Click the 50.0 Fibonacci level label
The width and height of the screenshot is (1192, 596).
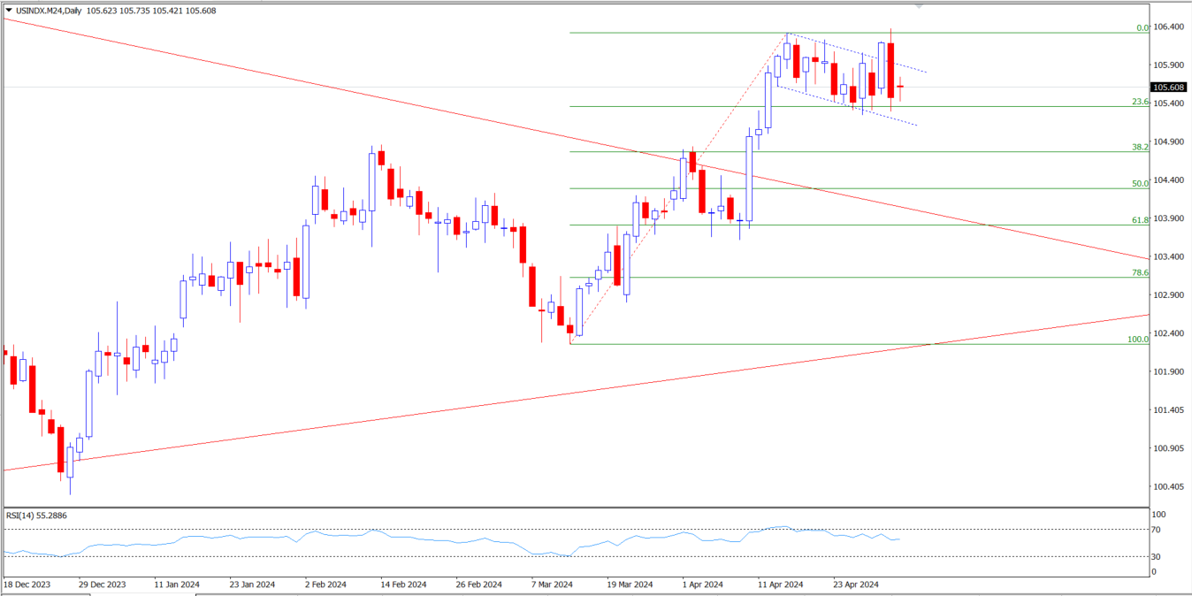(x=1140, y=183)
